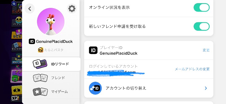Open the マイゲーム star and sword icon

point(40,92)
